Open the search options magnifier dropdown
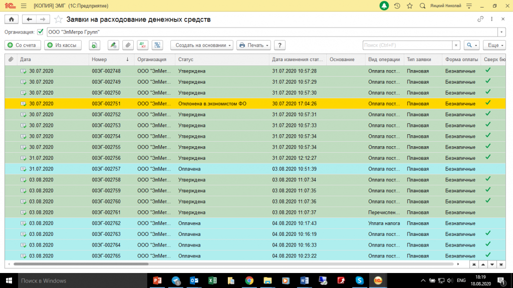Viewport: 513px width, 288px height. [471, 45]
